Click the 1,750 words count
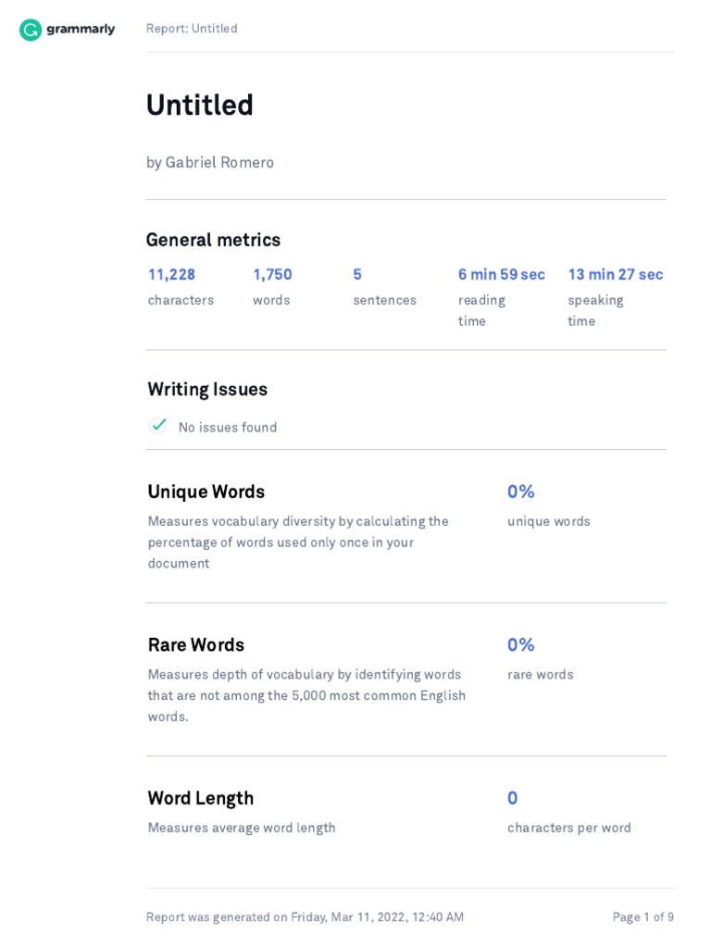The height and width of the screenshot is (948, 711). point(272,275)
